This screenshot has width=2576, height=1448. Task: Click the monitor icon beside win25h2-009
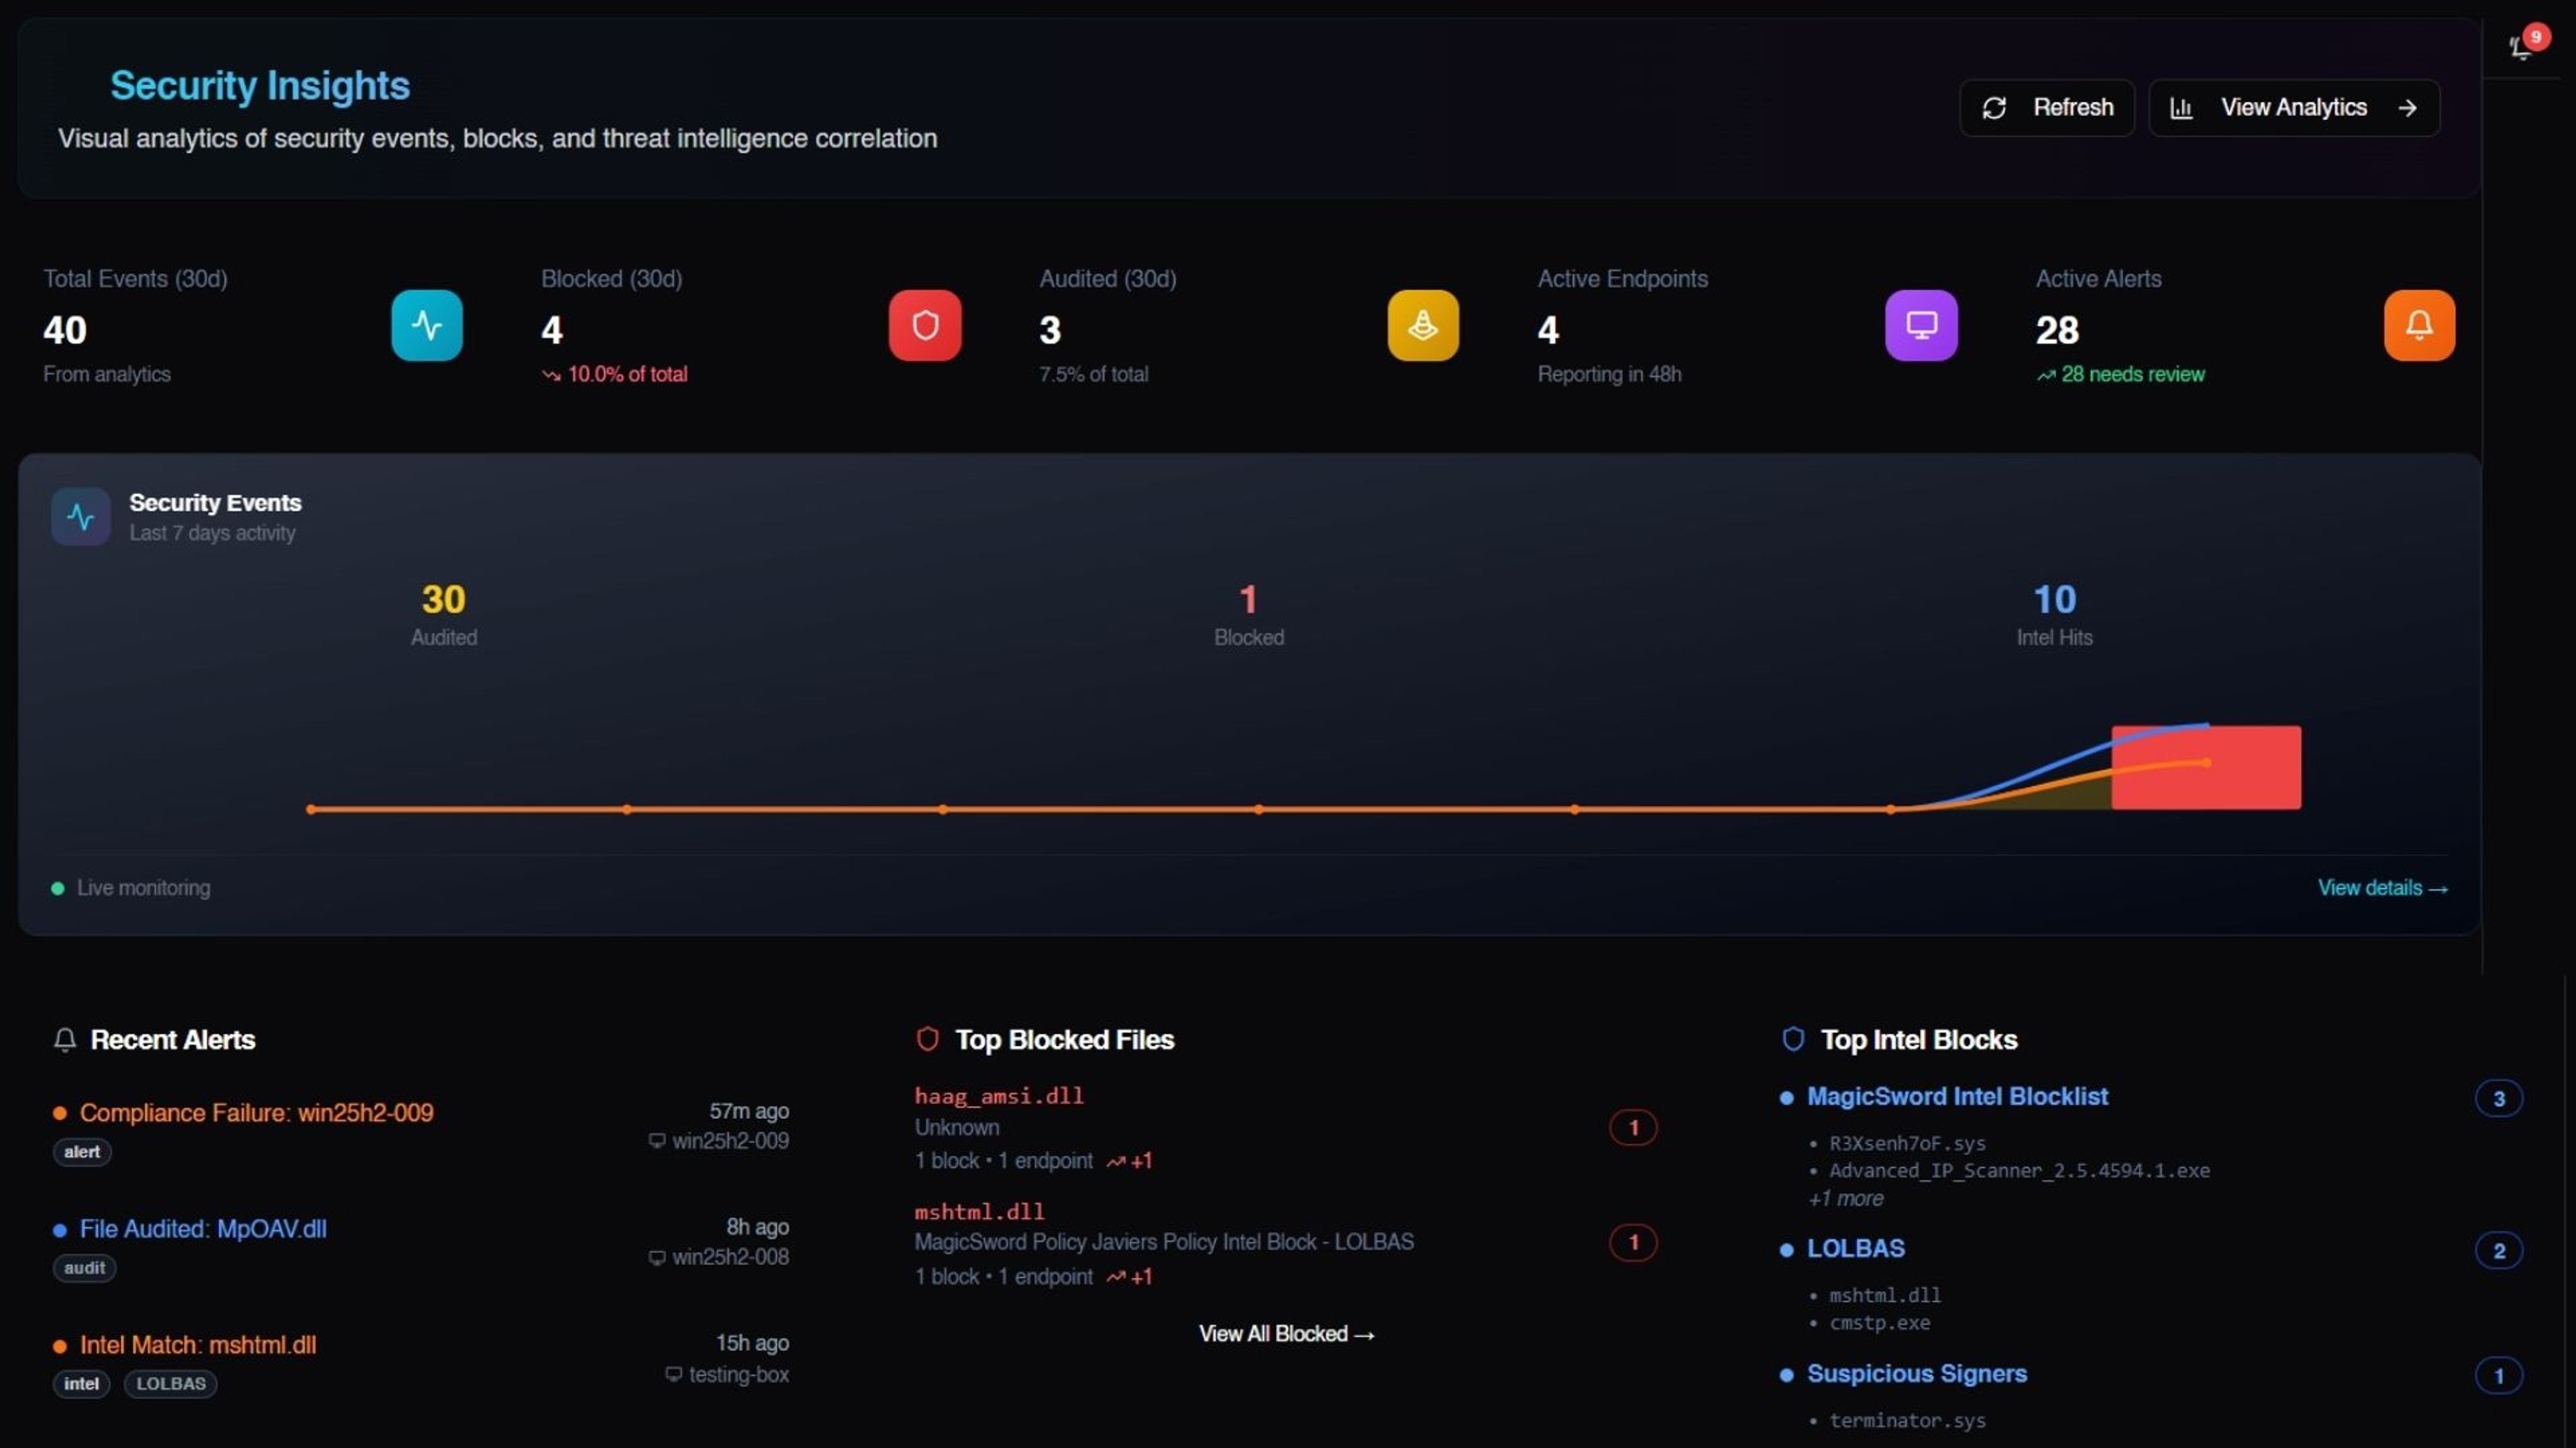pyautogui.click(x=657, y=1141)
